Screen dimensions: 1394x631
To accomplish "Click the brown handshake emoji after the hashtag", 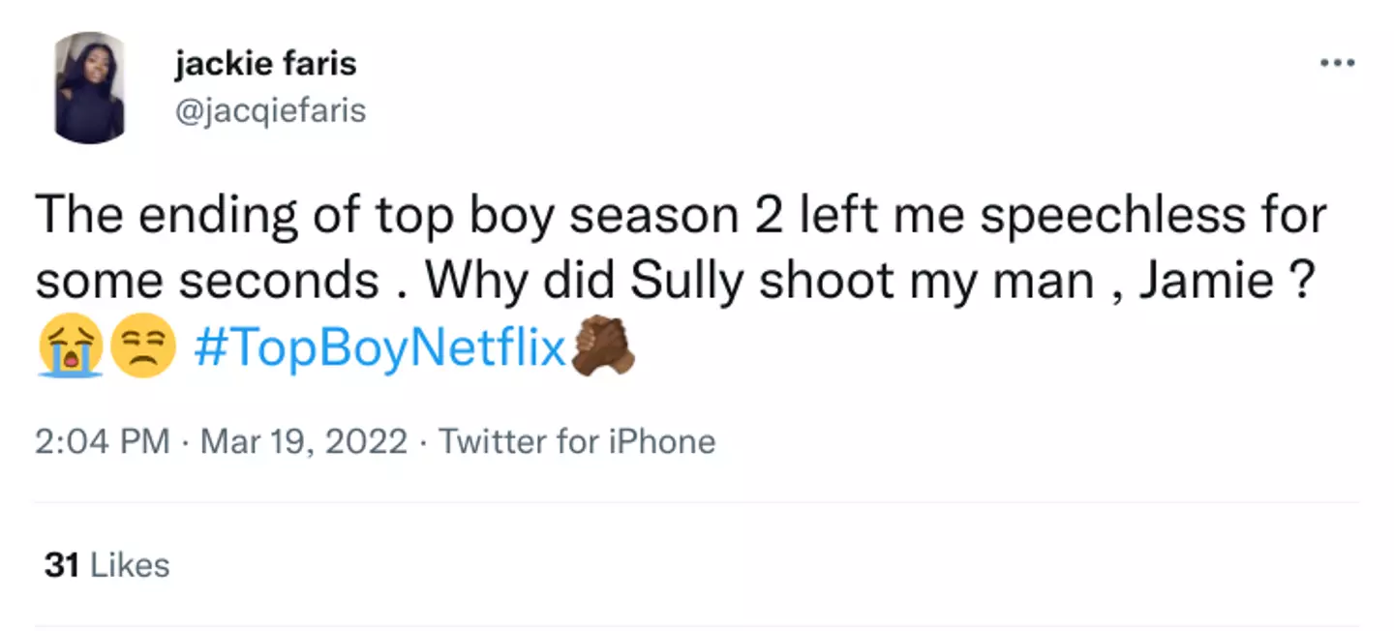I will pyautogui.click(x=603, y=346).
